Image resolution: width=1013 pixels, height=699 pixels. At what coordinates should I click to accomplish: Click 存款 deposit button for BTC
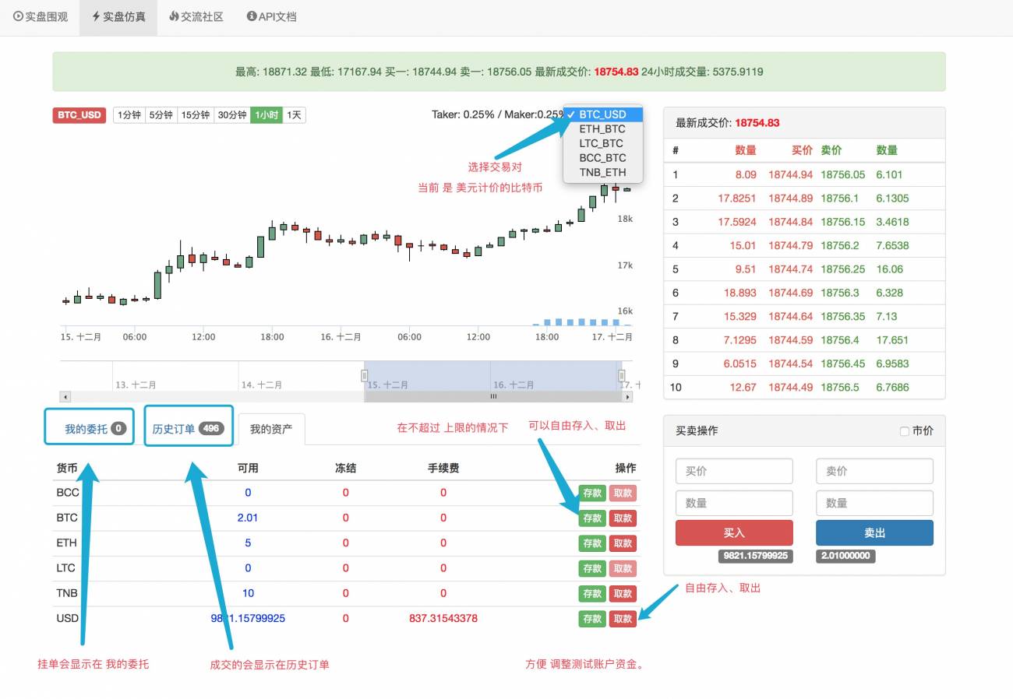[591, 518]
